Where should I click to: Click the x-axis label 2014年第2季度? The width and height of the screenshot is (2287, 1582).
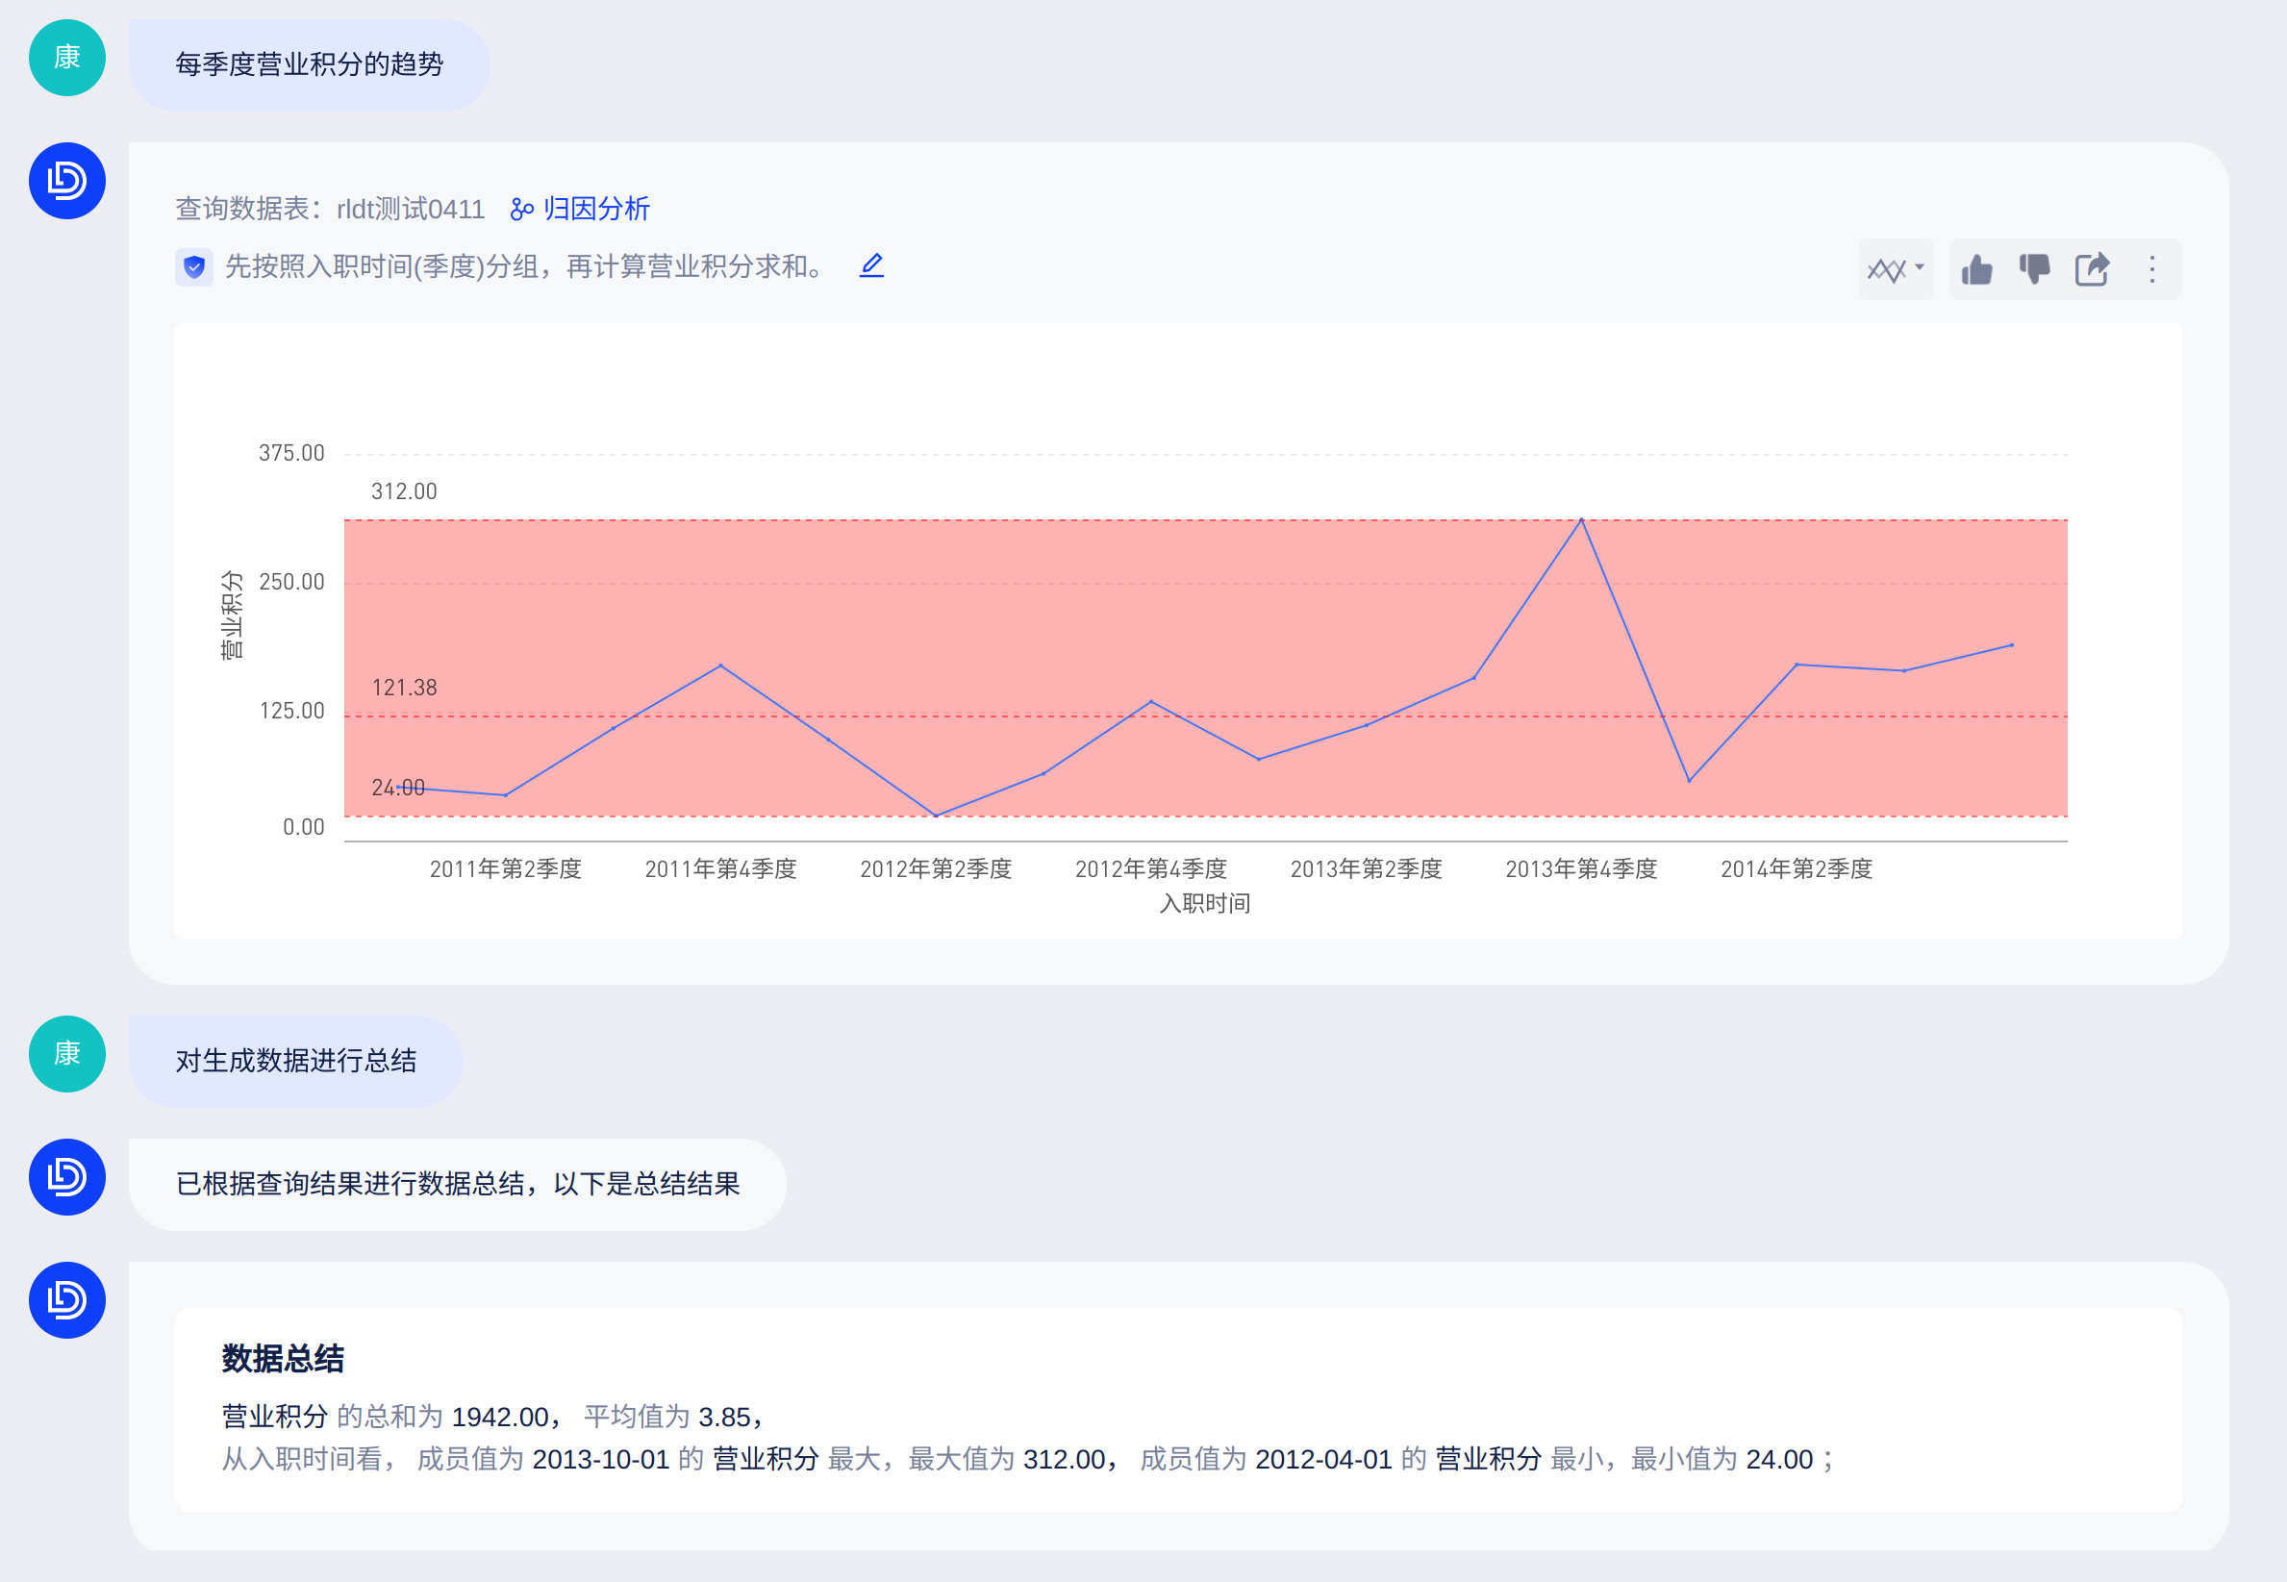[1796, 869]
